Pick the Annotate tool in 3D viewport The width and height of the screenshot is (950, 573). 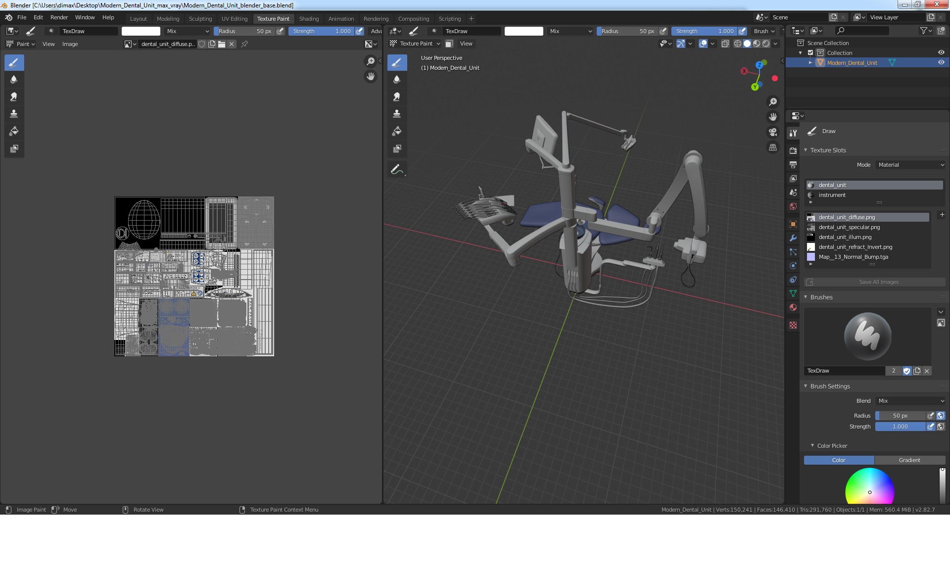[x=397, y=170]
